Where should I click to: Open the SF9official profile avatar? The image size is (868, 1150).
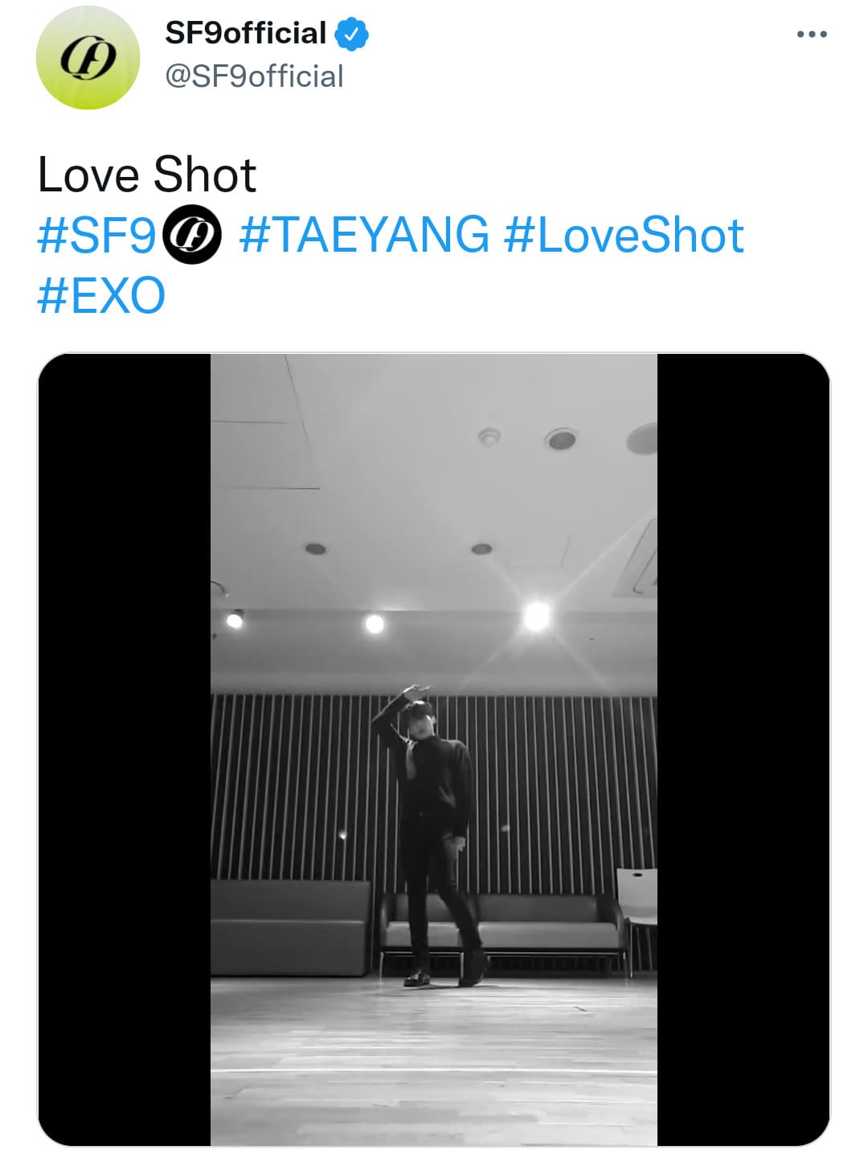88,58
